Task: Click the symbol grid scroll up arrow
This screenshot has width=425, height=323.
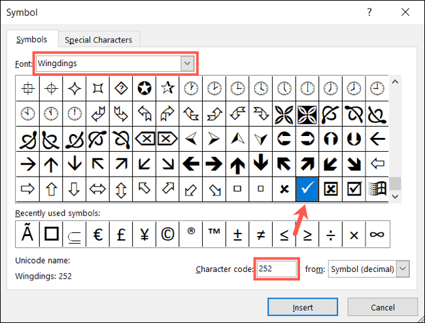Action: (395, 82)
